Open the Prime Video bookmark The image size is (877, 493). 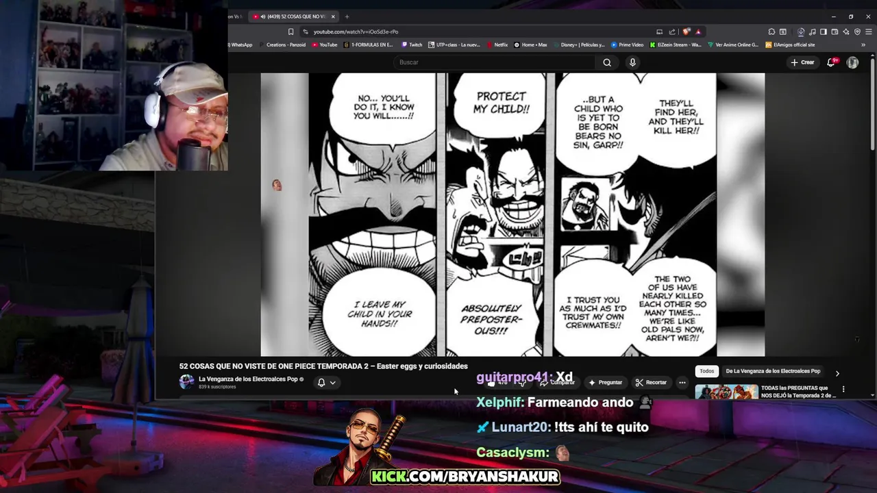tap(628, 45)
